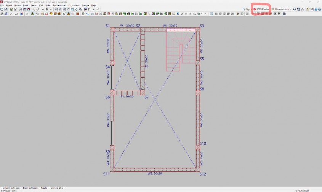Image resolution: width=322 pixels, height=192 pixels.
Task: Open the Slabs menu
Action: point(48,5)
